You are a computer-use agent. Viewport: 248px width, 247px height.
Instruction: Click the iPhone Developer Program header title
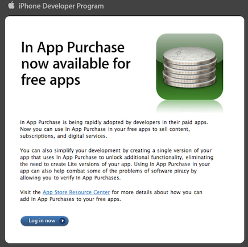click(61, 6)
